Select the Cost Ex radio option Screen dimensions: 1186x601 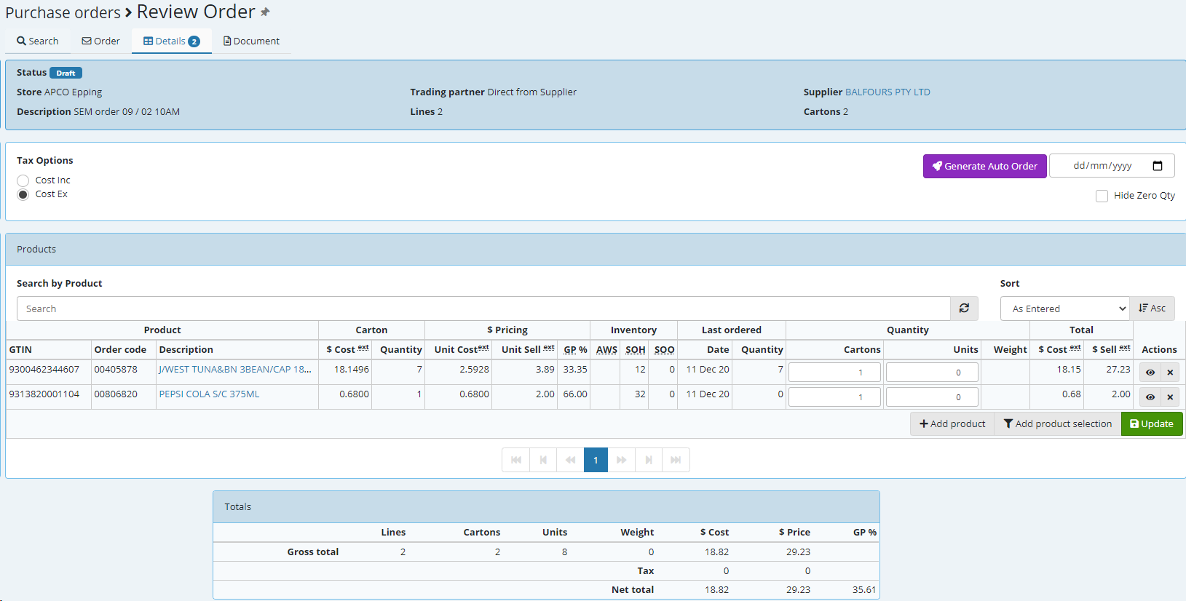click(23, 194)
